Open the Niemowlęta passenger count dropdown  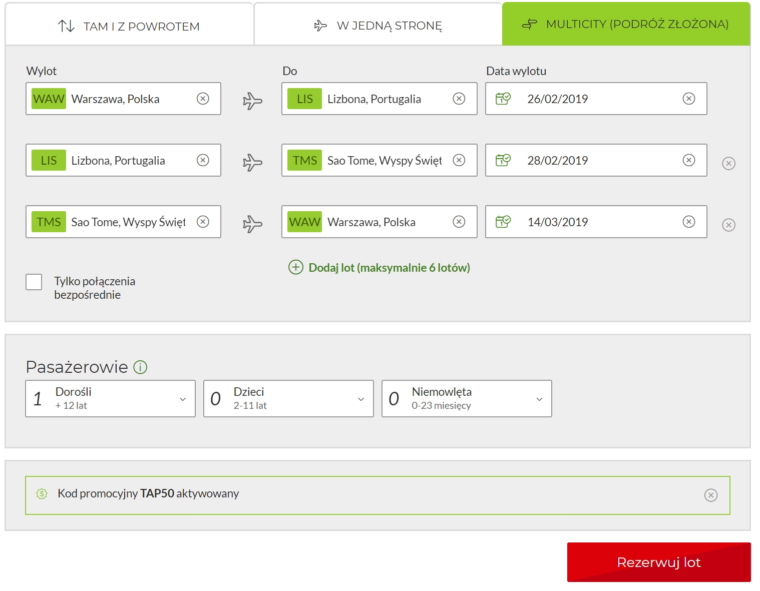(x=467, y=398)
